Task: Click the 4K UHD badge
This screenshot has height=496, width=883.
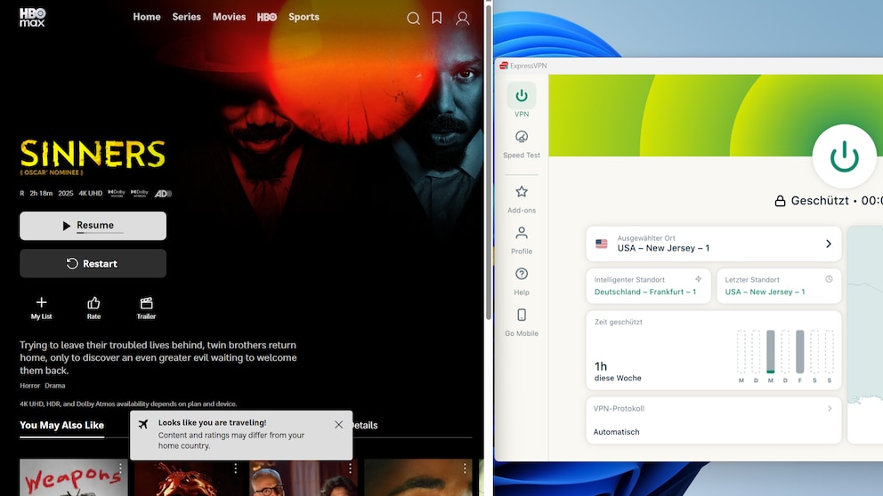Action: [x=90, y=194]
